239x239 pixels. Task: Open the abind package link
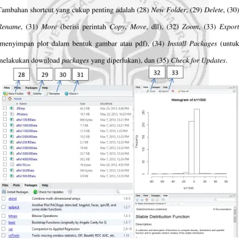point(12,199)
